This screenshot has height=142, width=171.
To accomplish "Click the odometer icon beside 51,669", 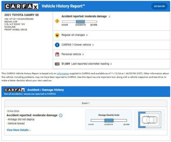I will click(57, 64).
